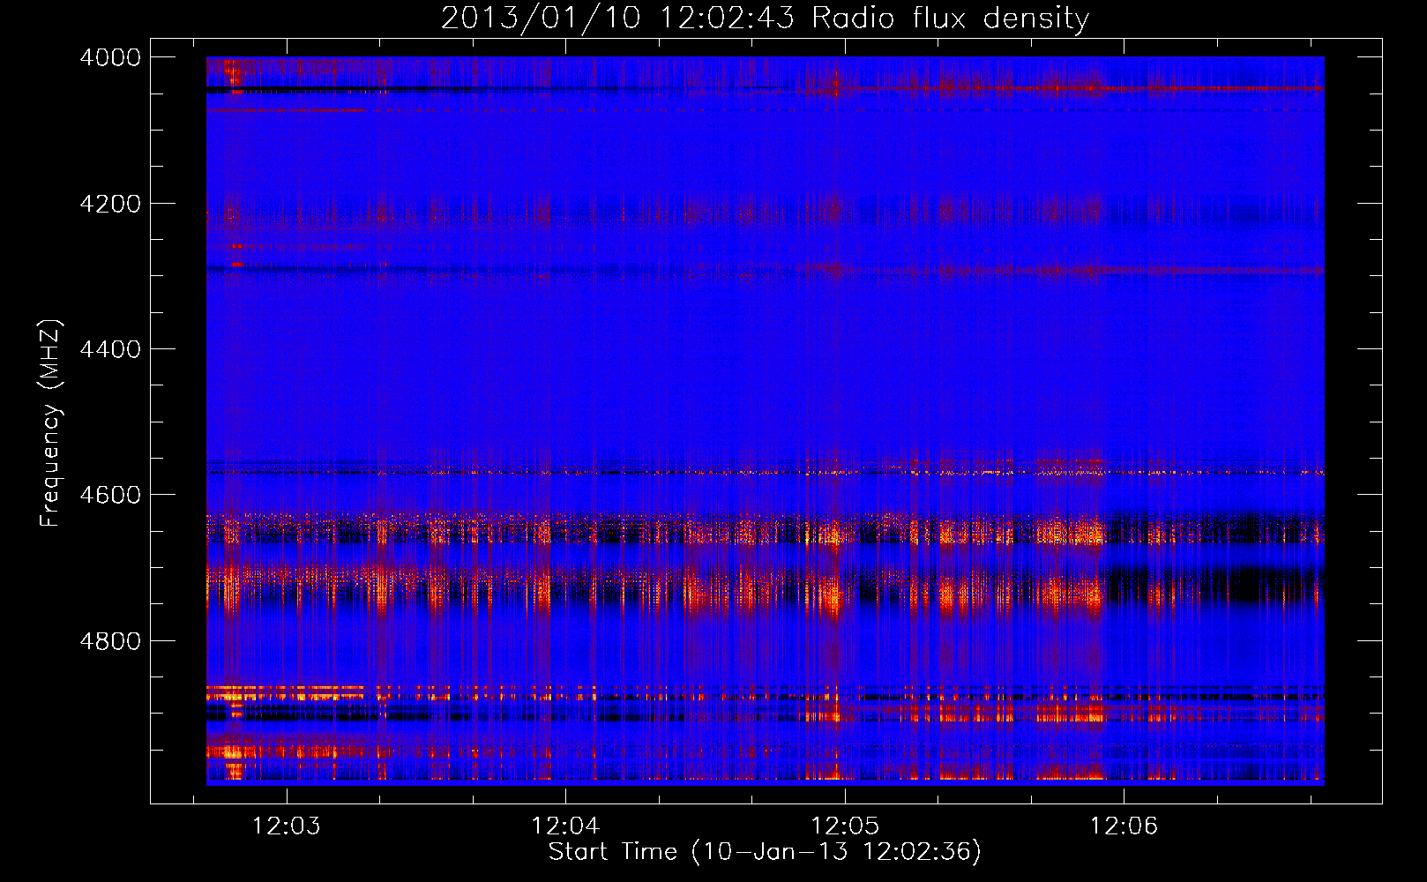Screen dimensions: 1427x882
Task: Click the 4400 frequency axis label
Action: pyautogui.click(x=110, y=349)
